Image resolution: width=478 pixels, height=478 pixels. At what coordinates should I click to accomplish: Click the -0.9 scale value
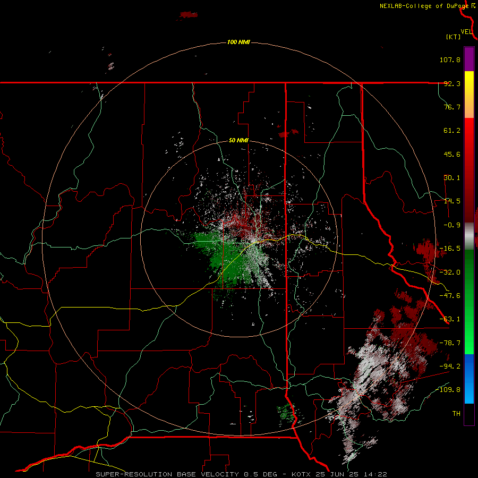pyautogui.click(x=452, y=225)
